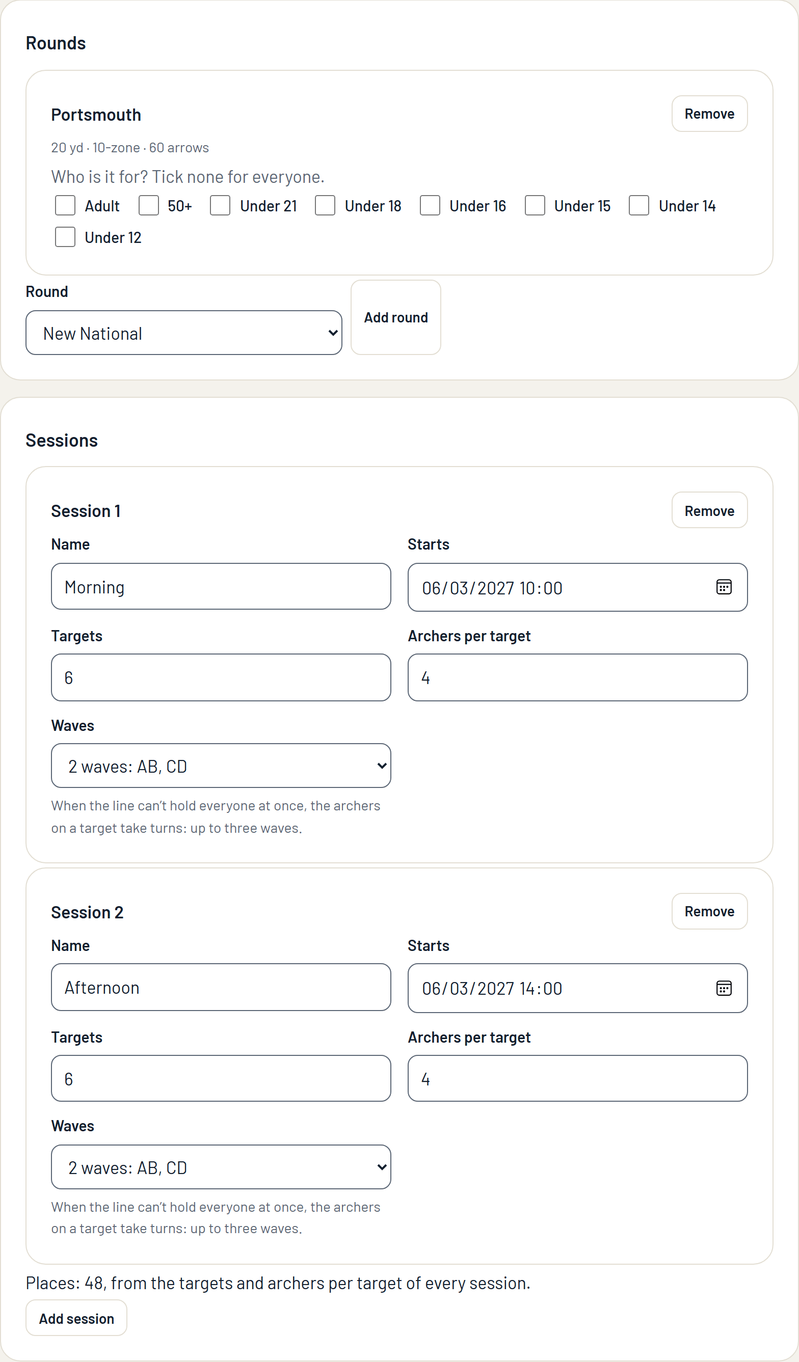Click the 'Places: 48' summary text

(x=278, y=1283)
